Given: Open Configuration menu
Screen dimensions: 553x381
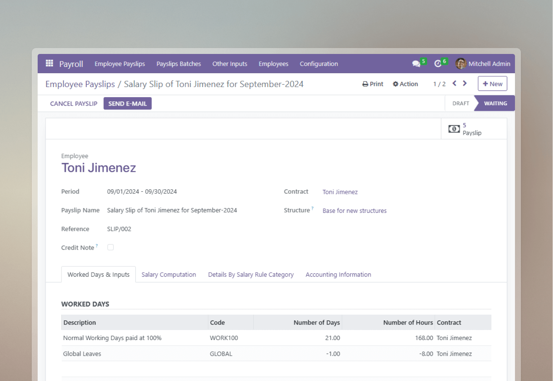Looking at the screenshot, I should click(319, 64).
